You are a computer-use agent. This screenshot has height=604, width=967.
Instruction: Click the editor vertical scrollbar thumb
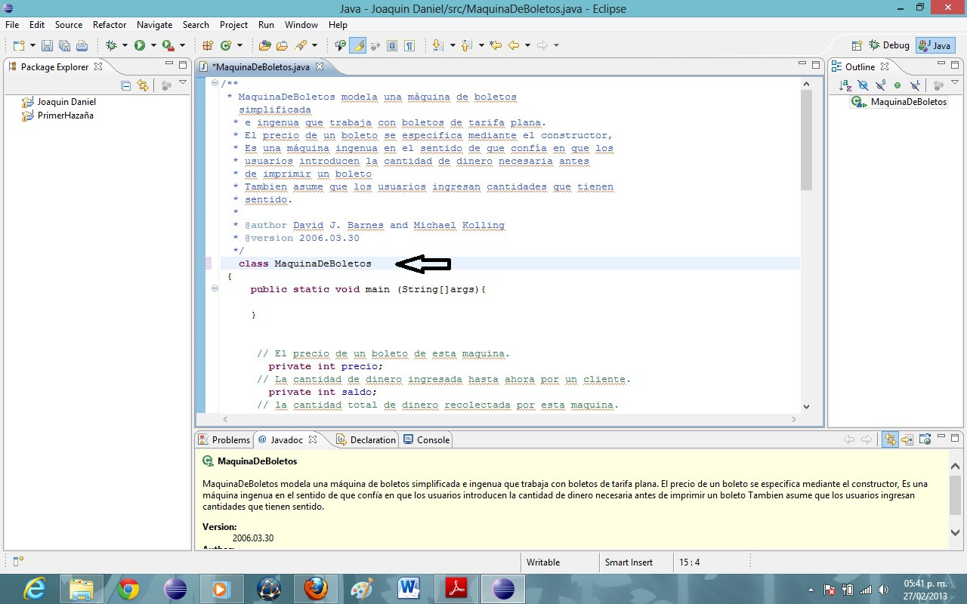tap(806, 140)
